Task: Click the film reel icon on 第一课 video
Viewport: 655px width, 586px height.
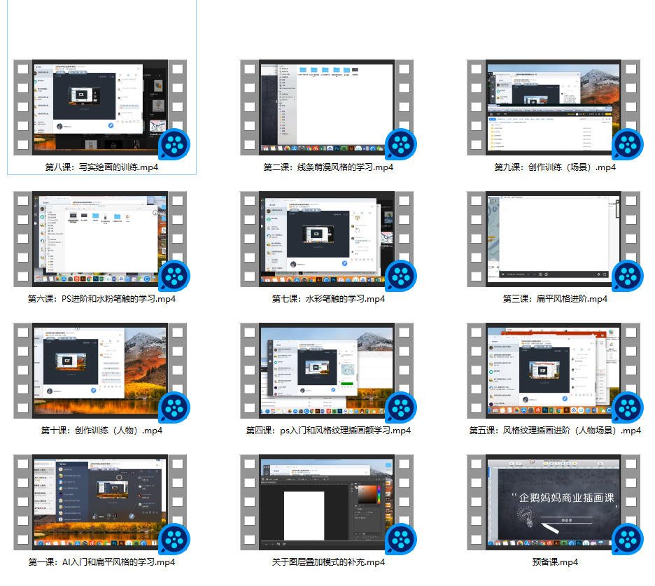Action: [x=174, y=539]
